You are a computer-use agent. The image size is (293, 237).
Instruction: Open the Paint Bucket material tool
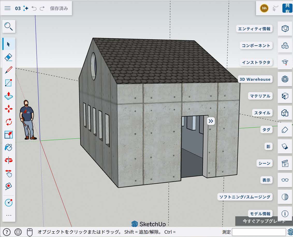pos(9,147)
